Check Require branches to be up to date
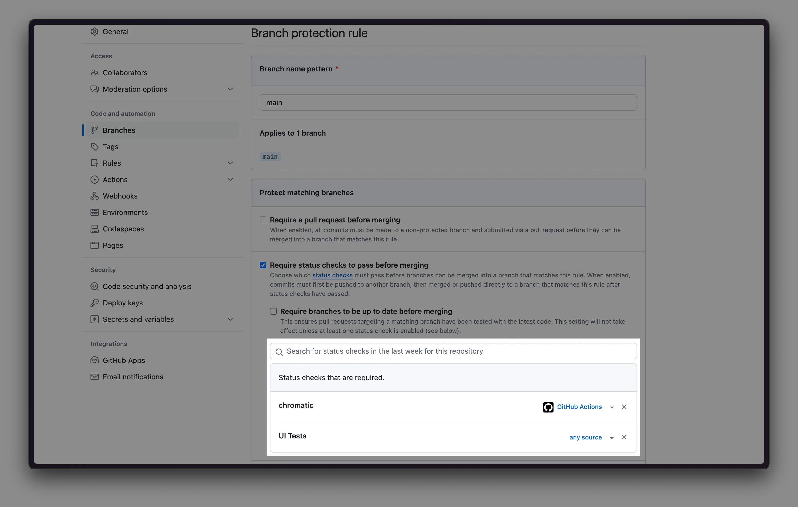The height and width of the screenshot is (507, 798). (273, 311)
